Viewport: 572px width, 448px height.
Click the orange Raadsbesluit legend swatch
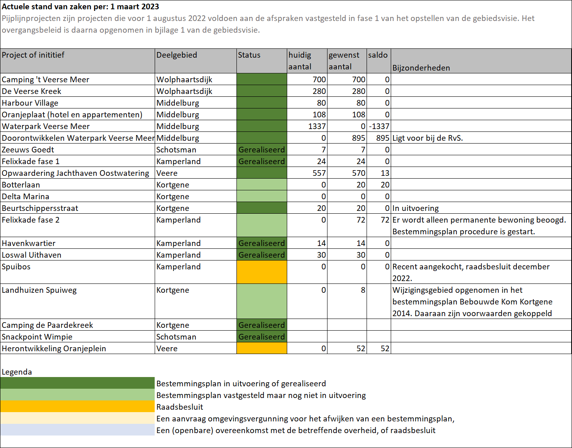77,406
